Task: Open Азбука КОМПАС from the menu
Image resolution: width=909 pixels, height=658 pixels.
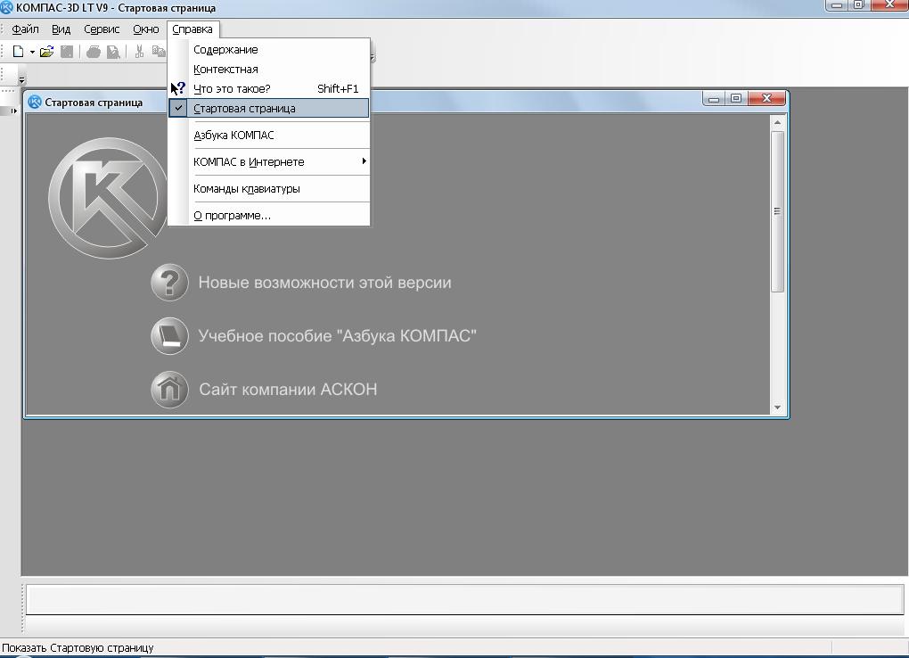Action: pos(269,136)
